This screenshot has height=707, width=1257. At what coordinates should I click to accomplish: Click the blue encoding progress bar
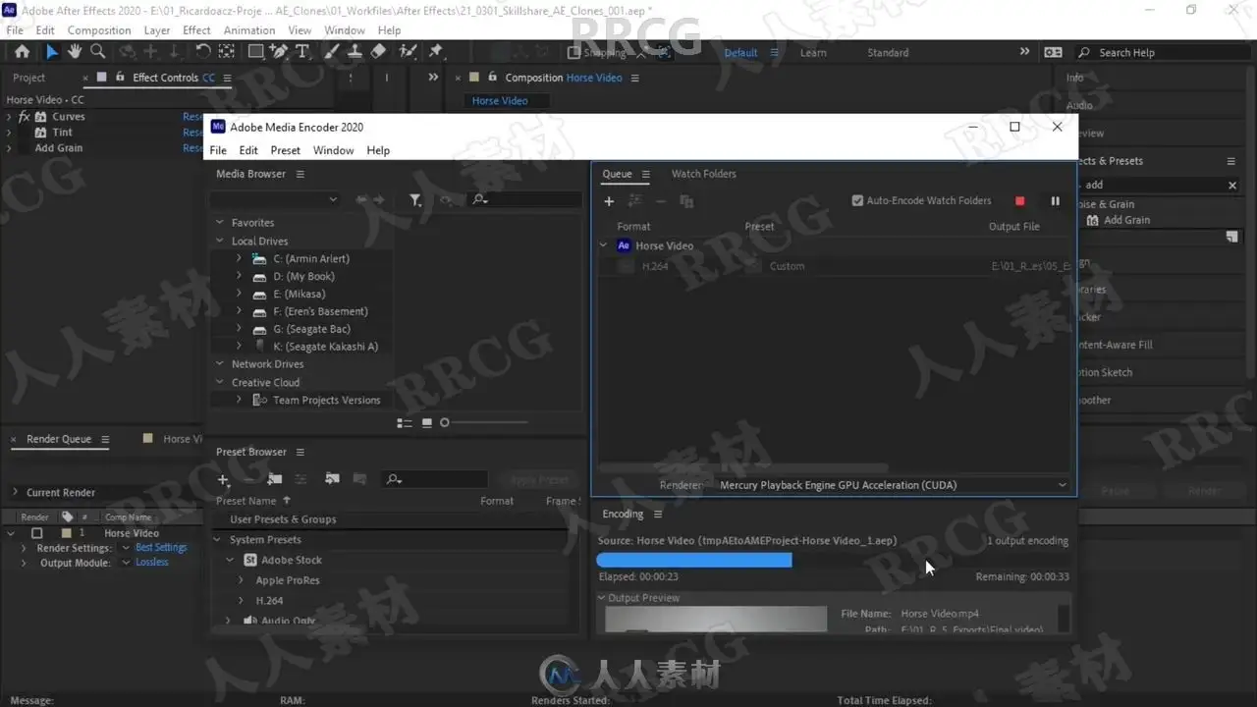[693, 560]
